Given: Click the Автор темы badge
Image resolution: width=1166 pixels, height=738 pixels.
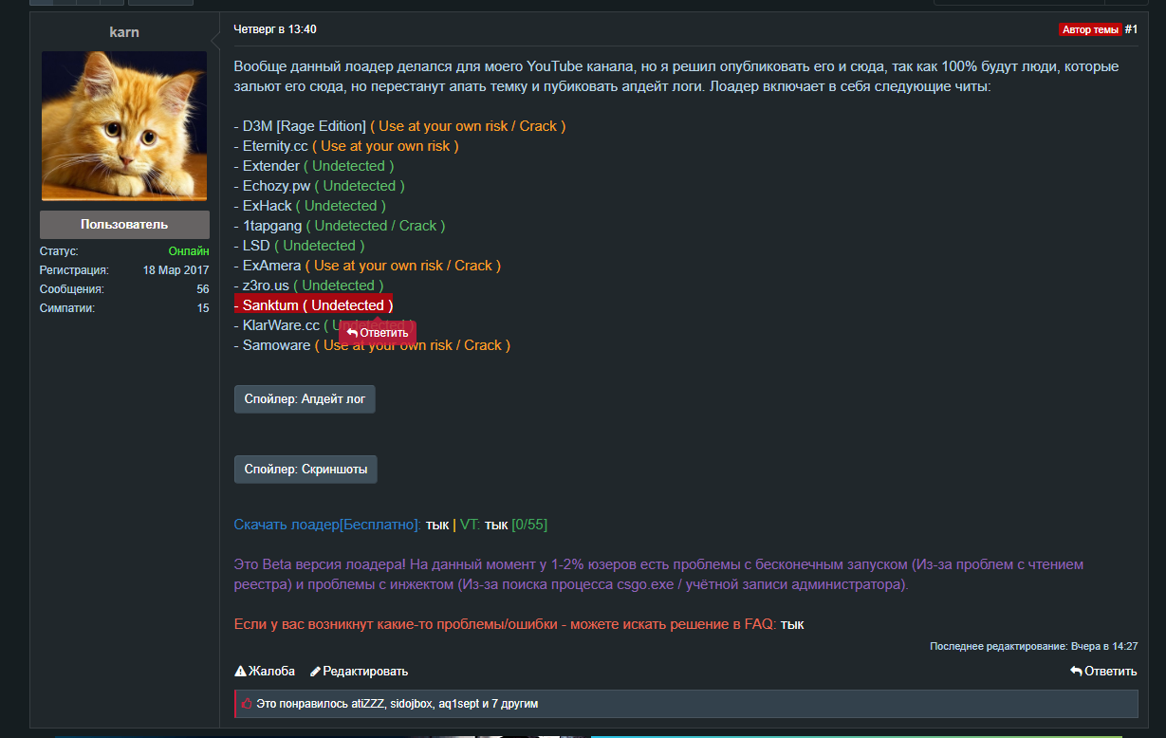Looking at the screenshot, I should (1090, 29).
